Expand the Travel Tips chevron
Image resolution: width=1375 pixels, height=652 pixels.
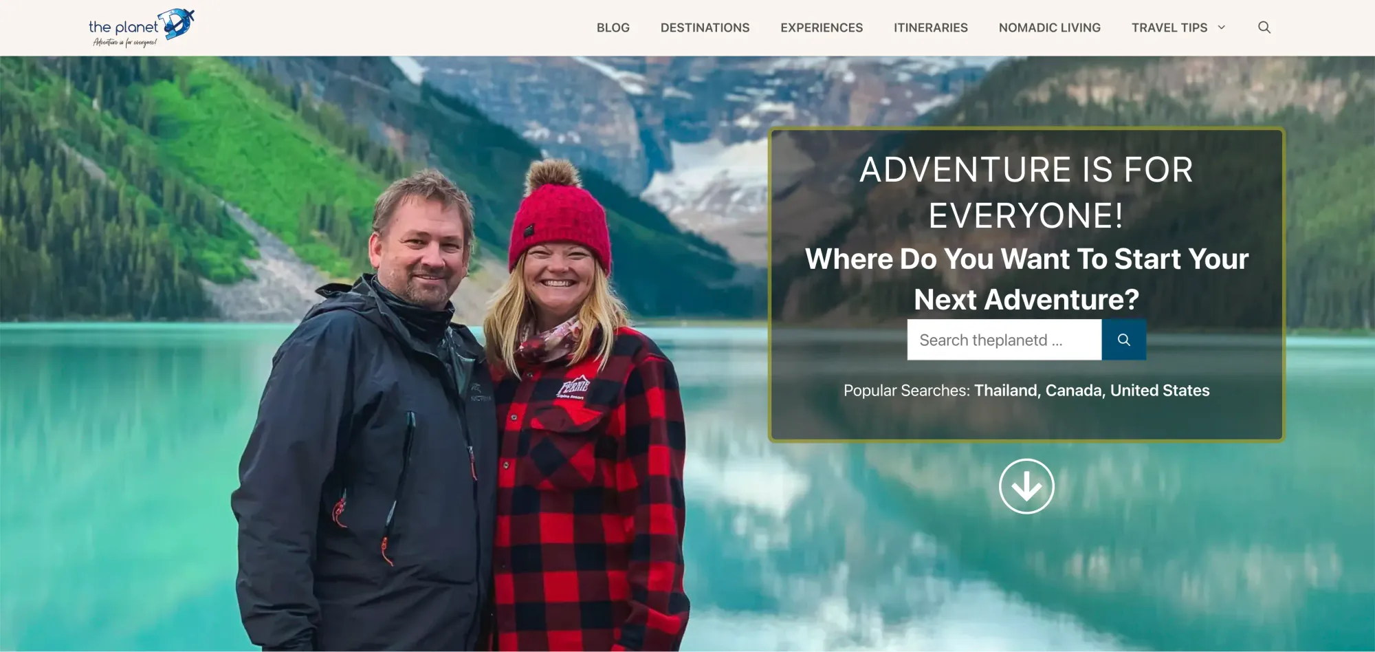point(1222,28)
